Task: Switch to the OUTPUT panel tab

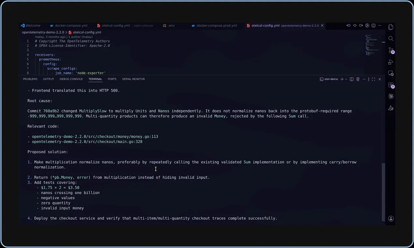Action: (x=49, y=79)
